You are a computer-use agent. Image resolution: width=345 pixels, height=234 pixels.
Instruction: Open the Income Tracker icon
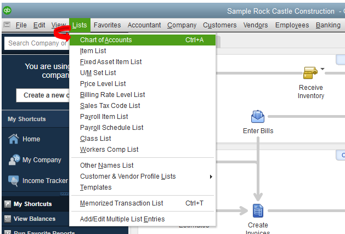point(13,181)
